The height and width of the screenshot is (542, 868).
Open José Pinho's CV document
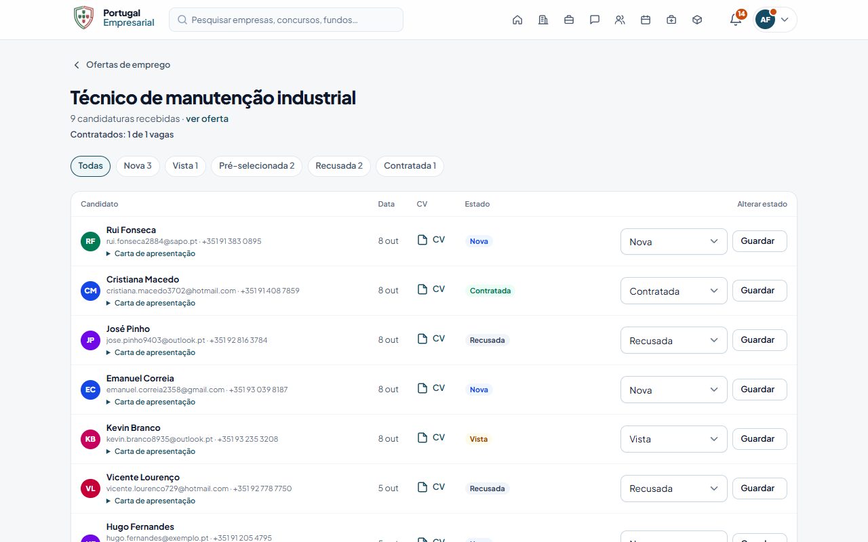[x=431, y=339]
